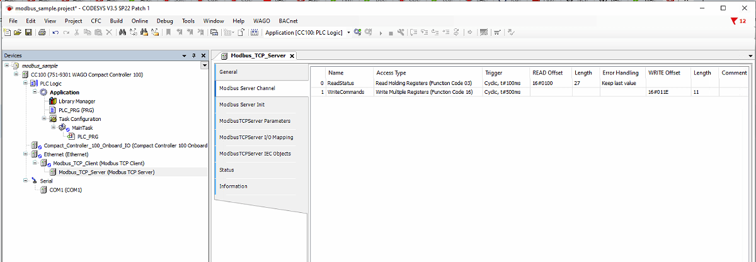Open the editor tab list dropdown arrow
756x262 pixels.
(x=751, y=56)
